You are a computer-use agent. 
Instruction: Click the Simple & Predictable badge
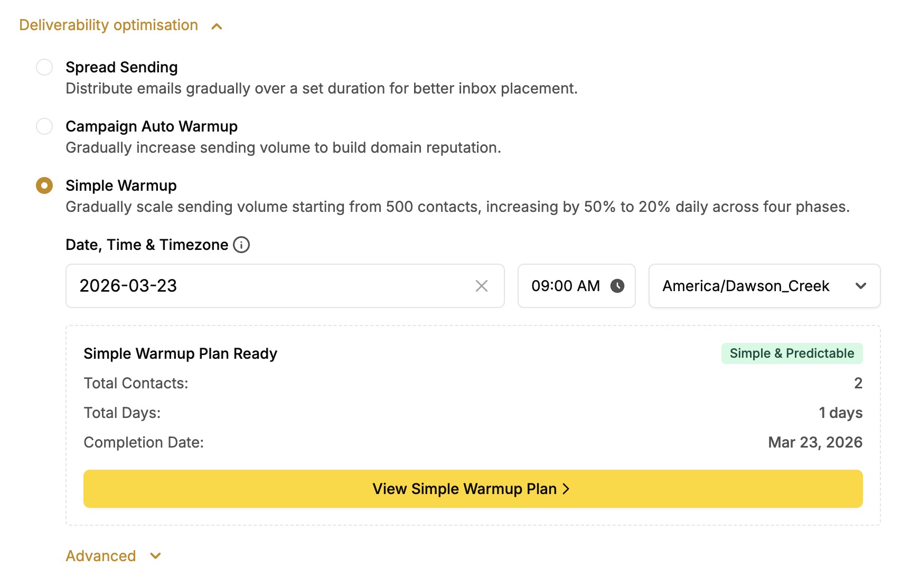[x=791, y=353]
